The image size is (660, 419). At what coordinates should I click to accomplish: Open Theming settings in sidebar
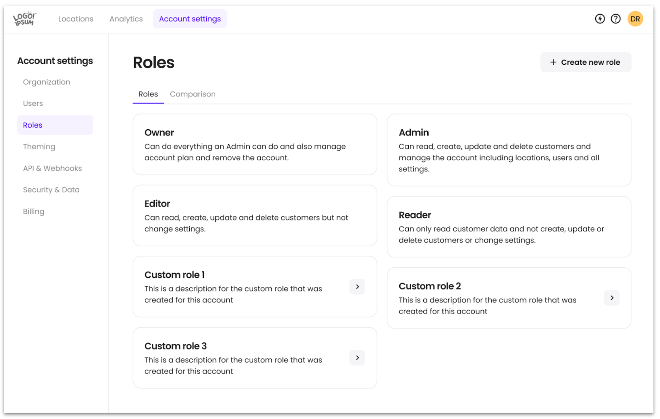point(39,147)
